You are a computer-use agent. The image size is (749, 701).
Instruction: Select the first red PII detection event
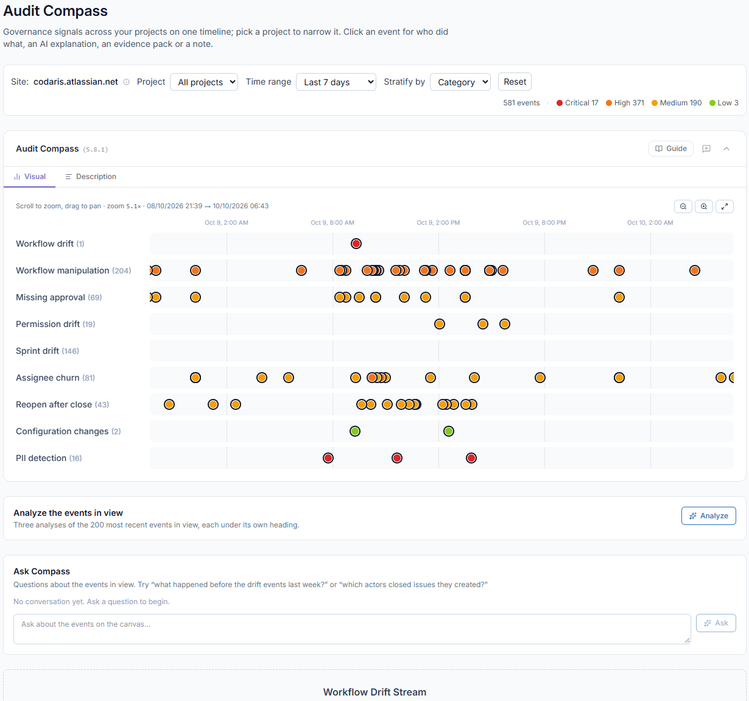click(x=328, y=458)
